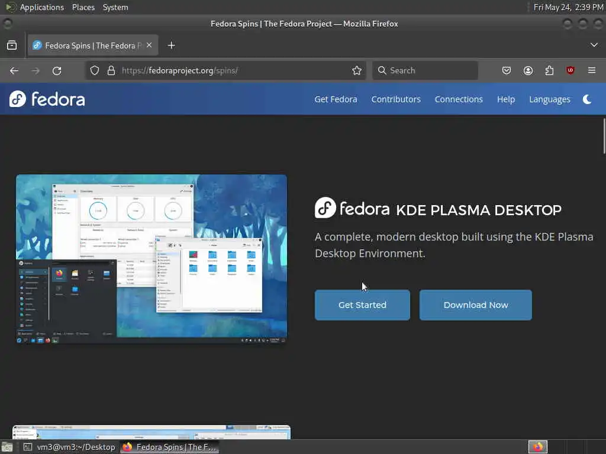This screenshot has height=454, width=606.
Task: Open the Applications menu in top panel
Action: click(x=42, y=7)
